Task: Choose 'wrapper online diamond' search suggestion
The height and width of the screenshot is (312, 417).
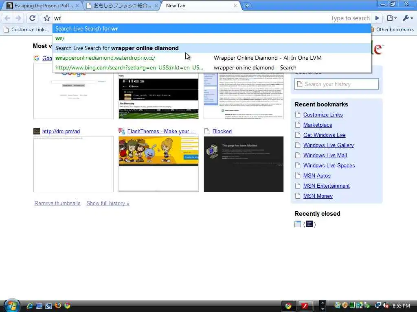Action: tap(211, 48)
